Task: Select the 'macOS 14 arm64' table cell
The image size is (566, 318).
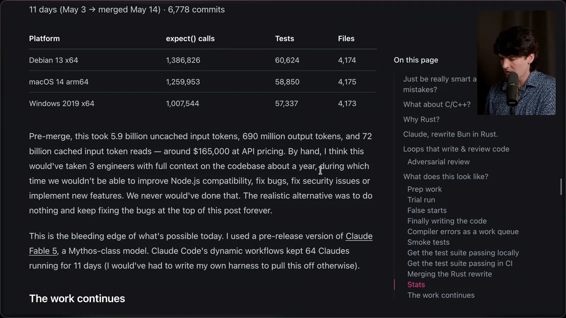Action: 59,82
